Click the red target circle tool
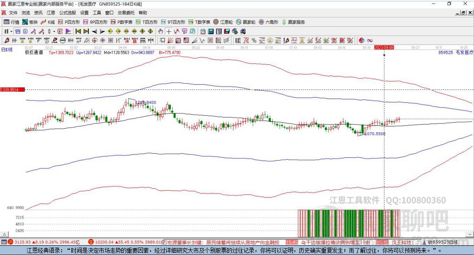The width and height of the screenshot is (474, 255). pyautogui.click(x=94, y=40)
